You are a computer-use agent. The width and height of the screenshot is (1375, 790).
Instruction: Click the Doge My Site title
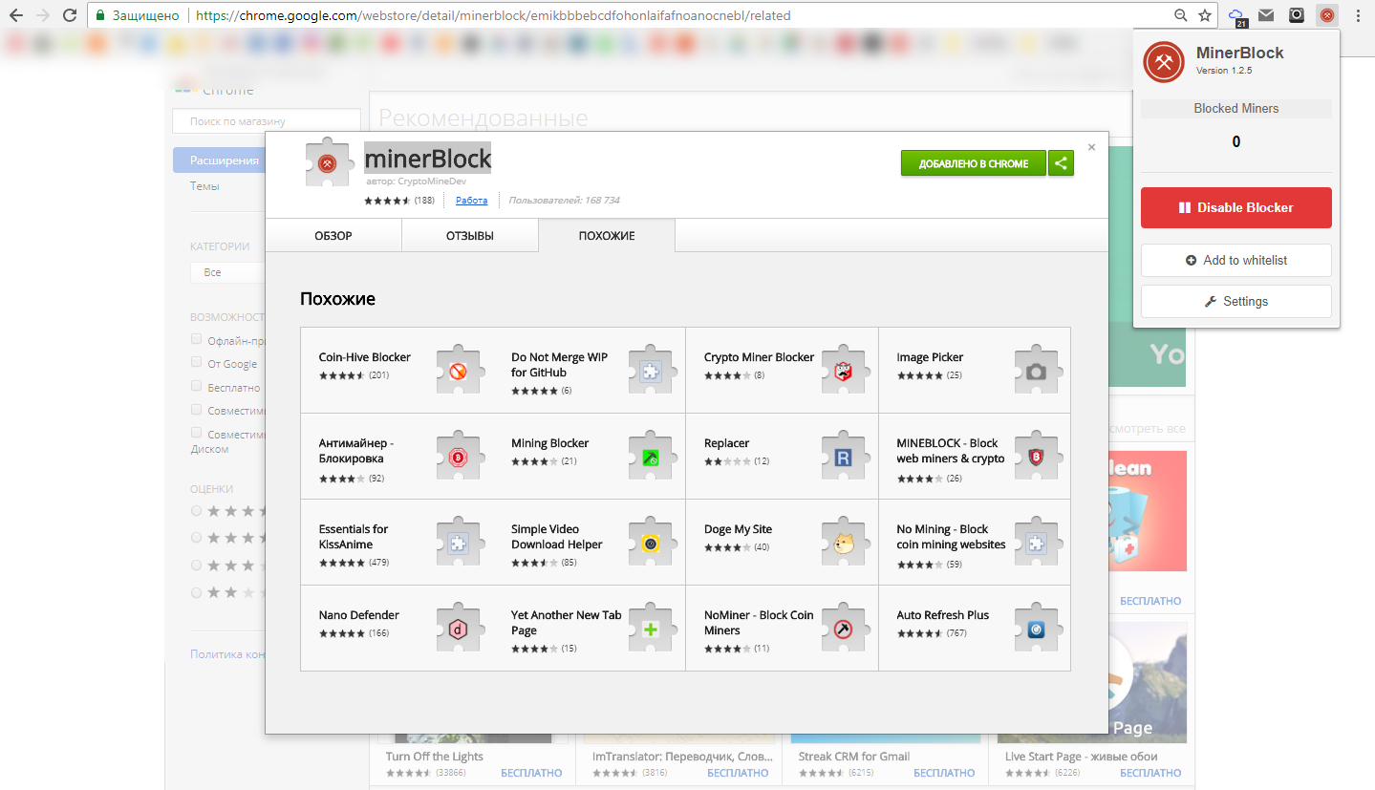click(x=738, y=529)
